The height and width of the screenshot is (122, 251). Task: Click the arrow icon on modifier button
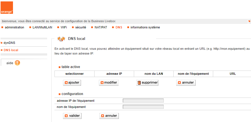(x=102, y=83)
